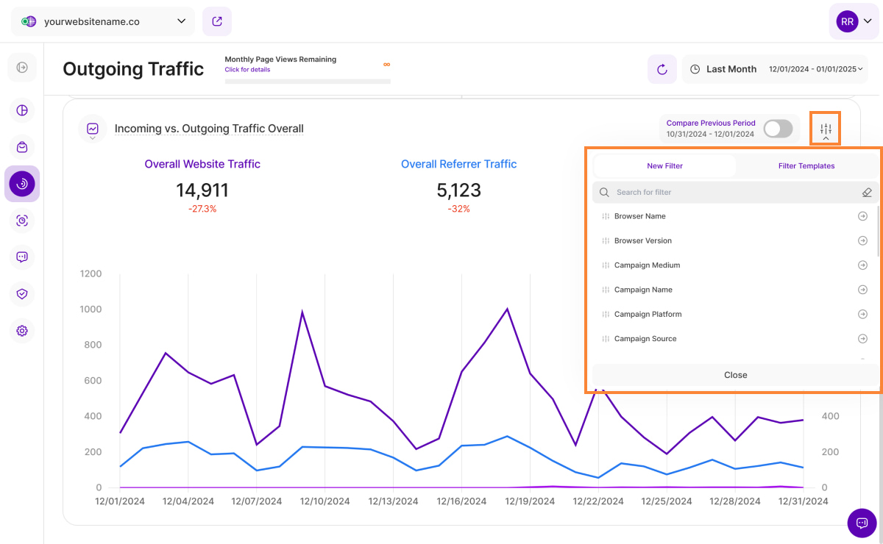Click the filter list scrollbar
883x544 pixels.
coord(878,232)
